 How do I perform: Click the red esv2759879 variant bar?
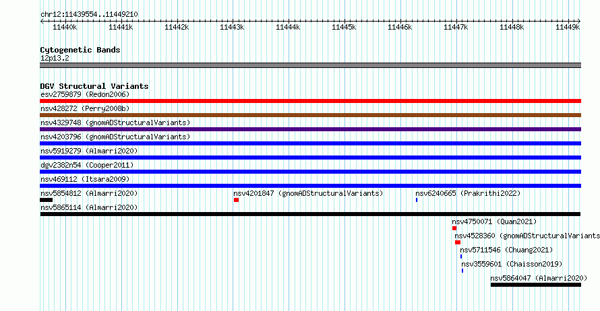coord(310,101)
